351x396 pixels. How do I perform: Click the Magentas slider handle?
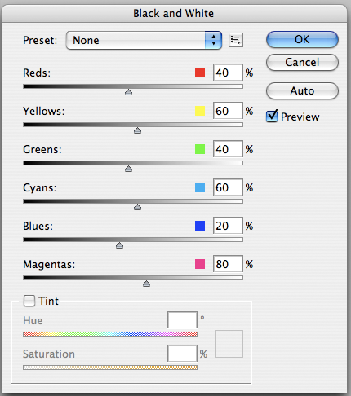[146, 284]
